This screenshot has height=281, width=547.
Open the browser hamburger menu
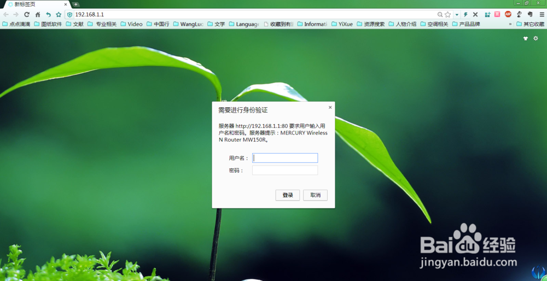542,15
